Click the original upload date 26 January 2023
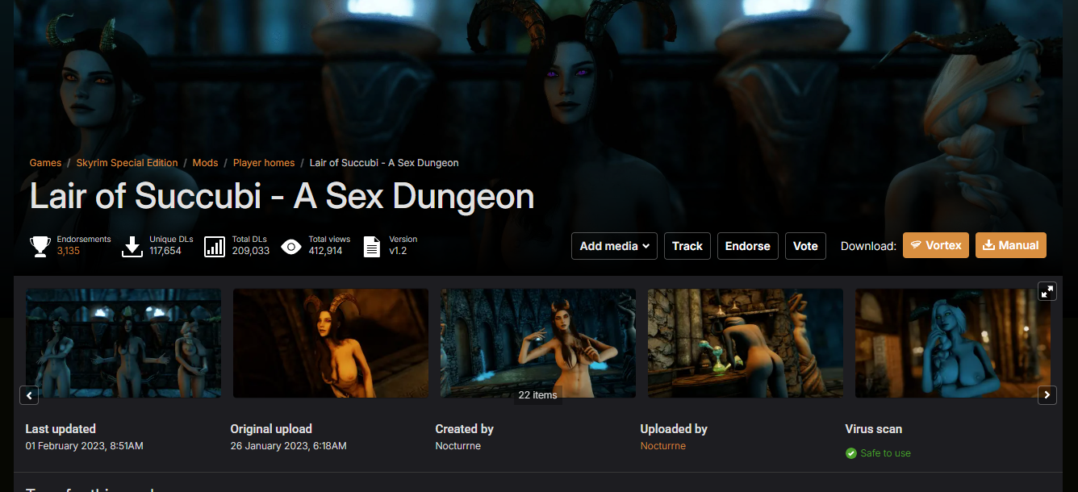1078x492 pixels. [x=289, y=446]
